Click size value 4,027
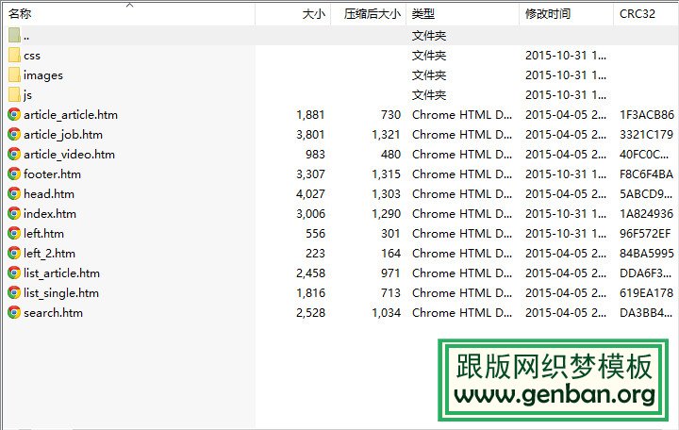 [310, 194]
